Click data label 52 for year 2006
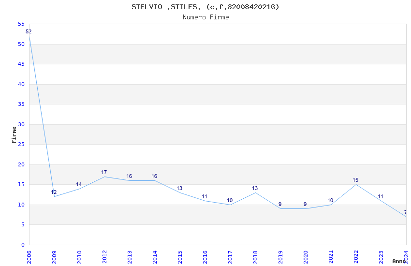Screen dimensions: 411x266 [29, 32]
